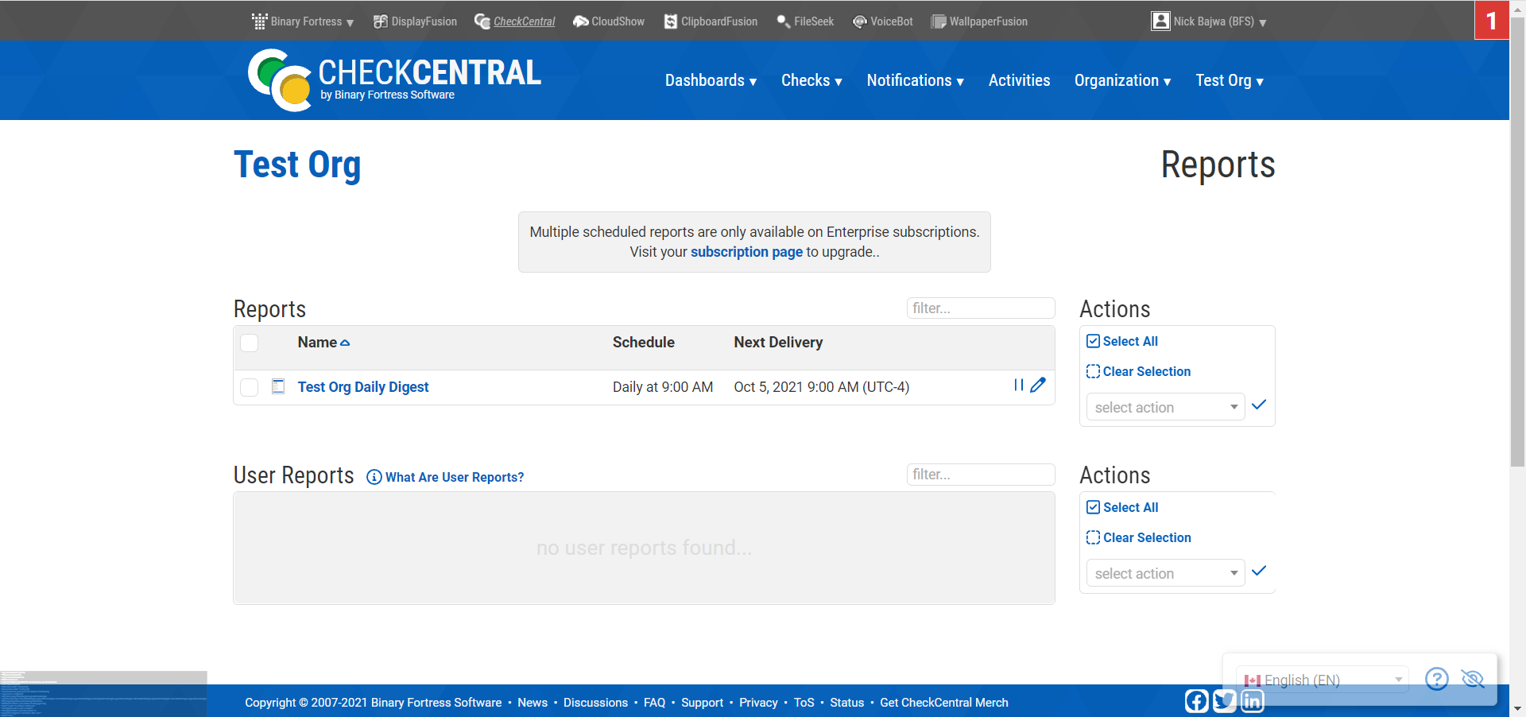Open the Twitter icon in footer
Image resolution: width=1526 pixels, height=717 pixels.
point(1224,701)
